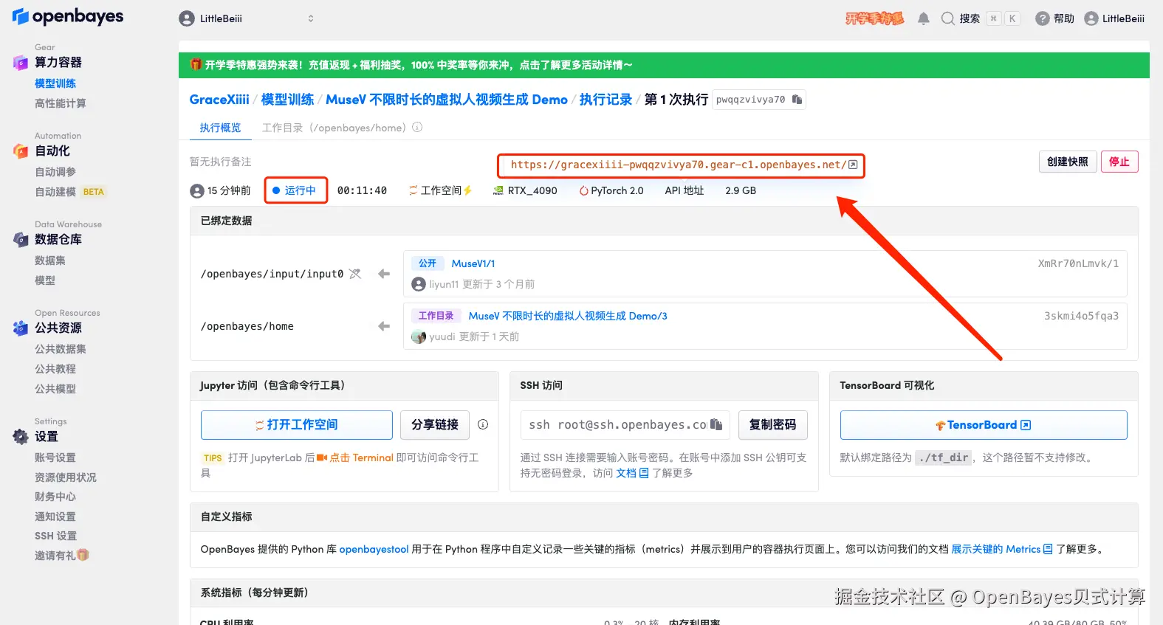The height and width of the screenshot is (625, 1163).
Task: Open 公共模型 in sidebar
Action: pyautogui.click(x=55, y=389)
